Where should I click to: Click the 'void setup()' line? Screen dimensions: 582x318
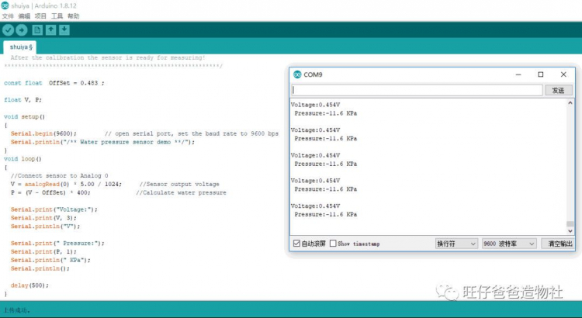pos(24,116)
